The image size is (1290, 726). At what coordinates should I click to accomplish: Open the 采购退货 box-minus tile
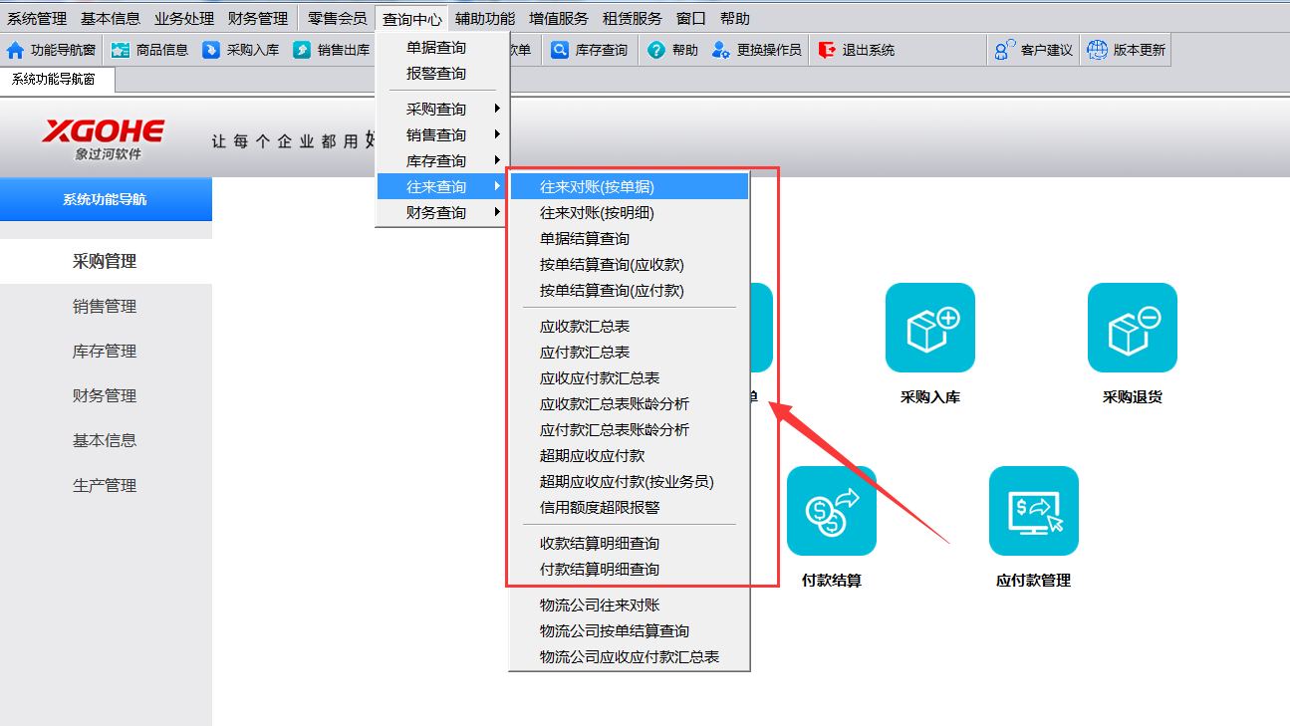1133,328
